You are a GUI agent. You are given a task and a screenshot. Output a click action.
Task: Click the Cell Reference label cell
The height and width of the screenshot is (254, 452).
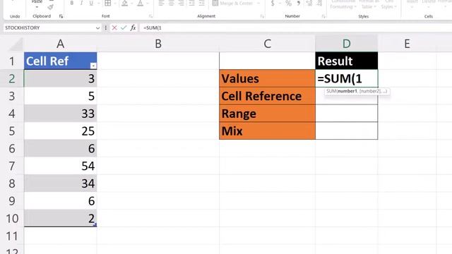(x=267, y=96)
